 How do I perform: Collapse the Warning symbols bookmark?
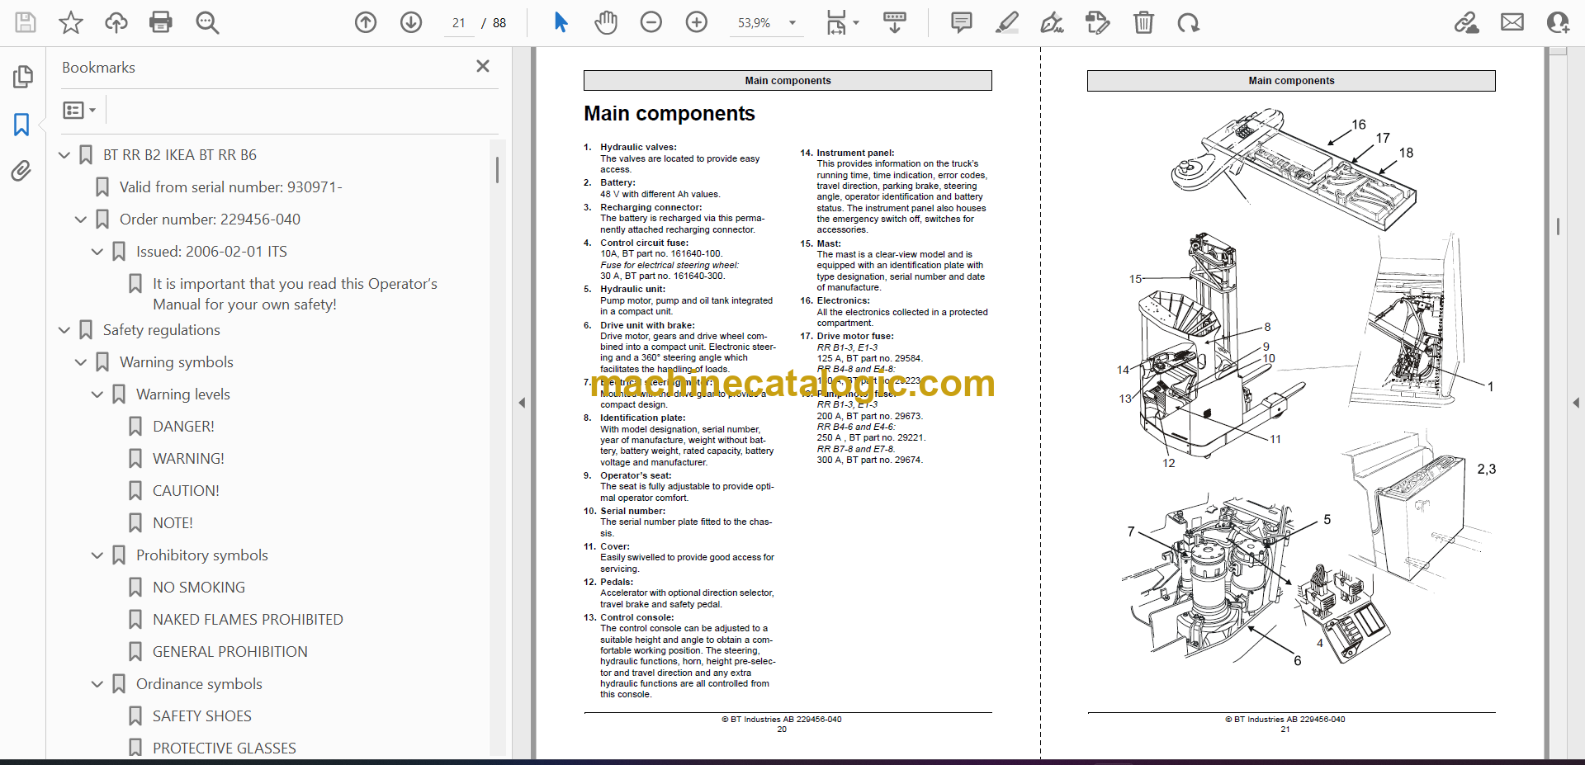tap(81, 362)
